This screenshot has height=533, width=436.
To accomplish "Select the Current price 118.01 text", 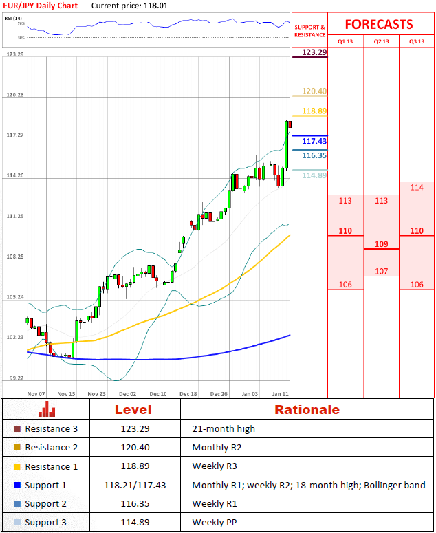I will (129, 6).
